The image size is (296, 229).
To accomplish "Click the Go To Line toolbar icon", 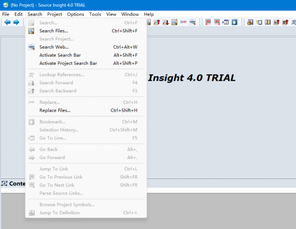I will click(x=225, y=22).
